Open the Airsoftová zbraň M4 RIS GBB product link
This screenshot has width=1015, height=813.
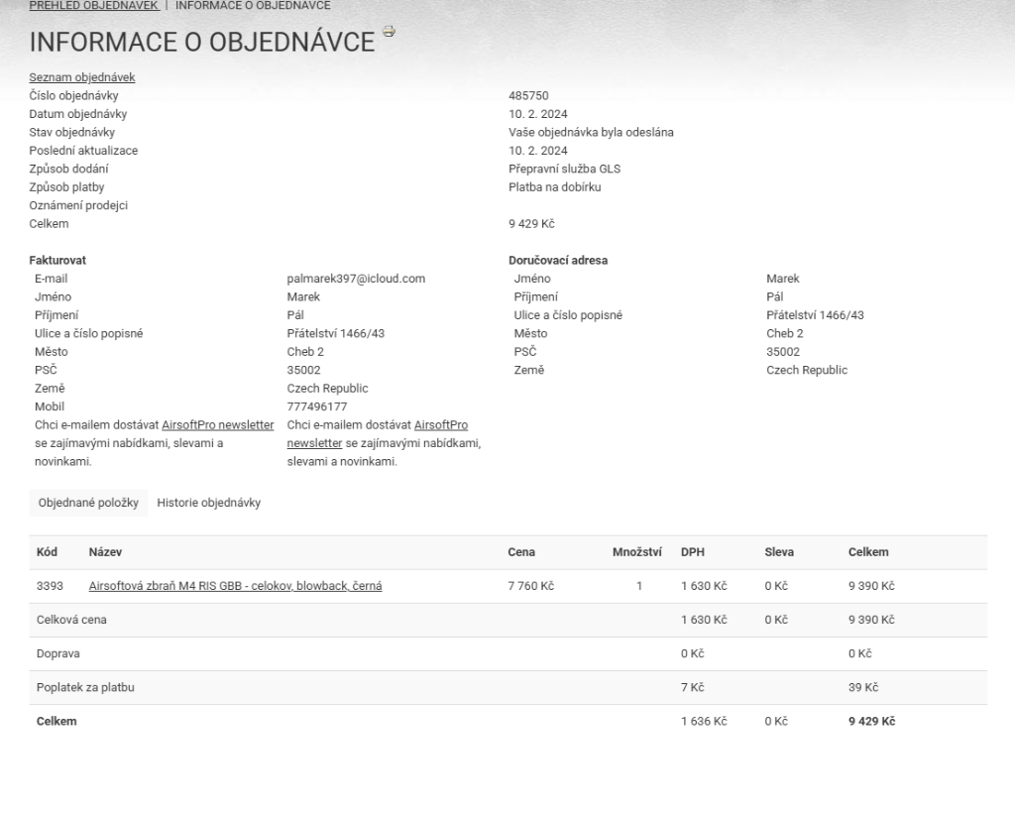[x=235, y=586]
